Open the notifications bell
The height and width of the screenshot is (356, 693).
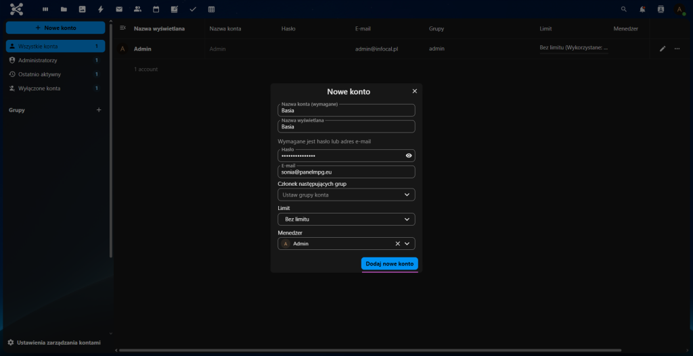(642, 9)
